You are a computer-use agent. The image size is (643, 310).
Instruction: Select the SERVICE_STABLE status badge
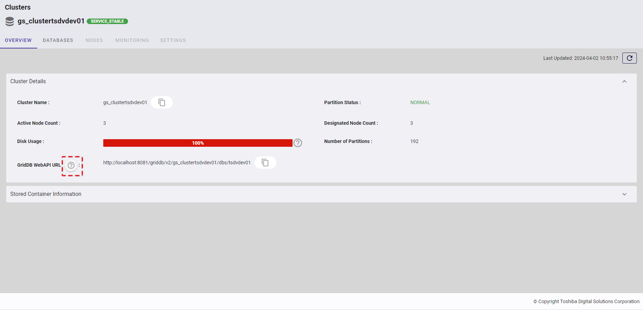pyautogui.click(x=107, y=21)
